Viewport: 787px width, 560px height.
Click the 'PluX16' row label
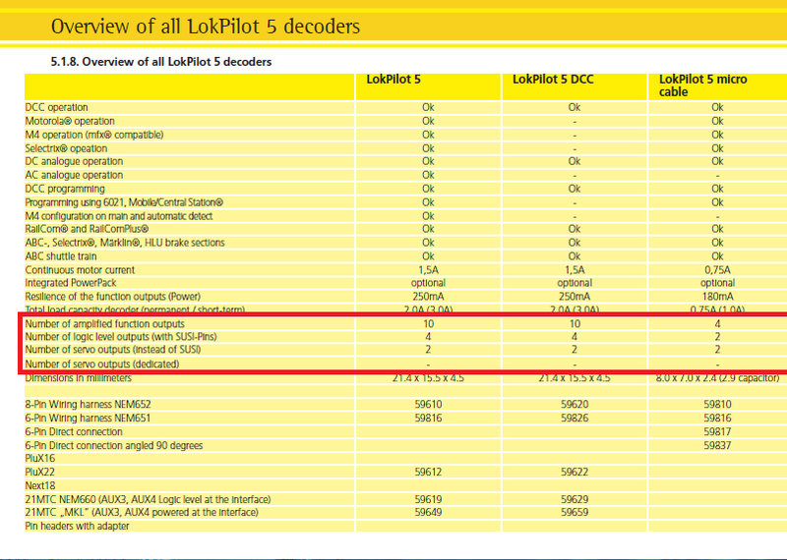click(x=40, y=458)
